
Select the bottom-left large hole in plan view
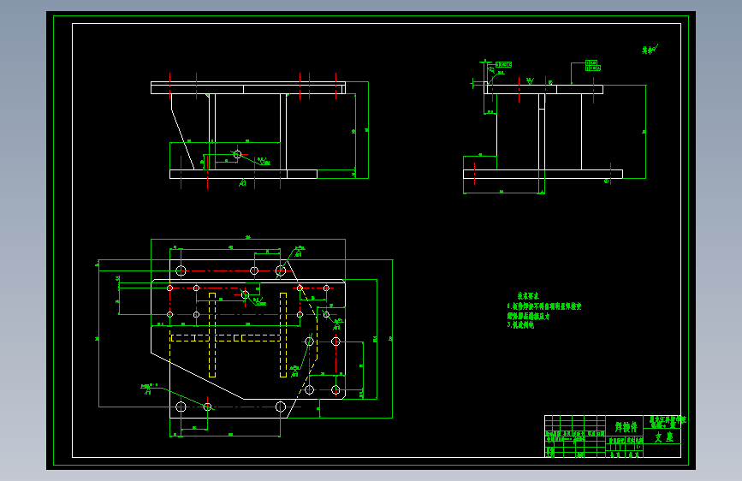tap(181, 407)
